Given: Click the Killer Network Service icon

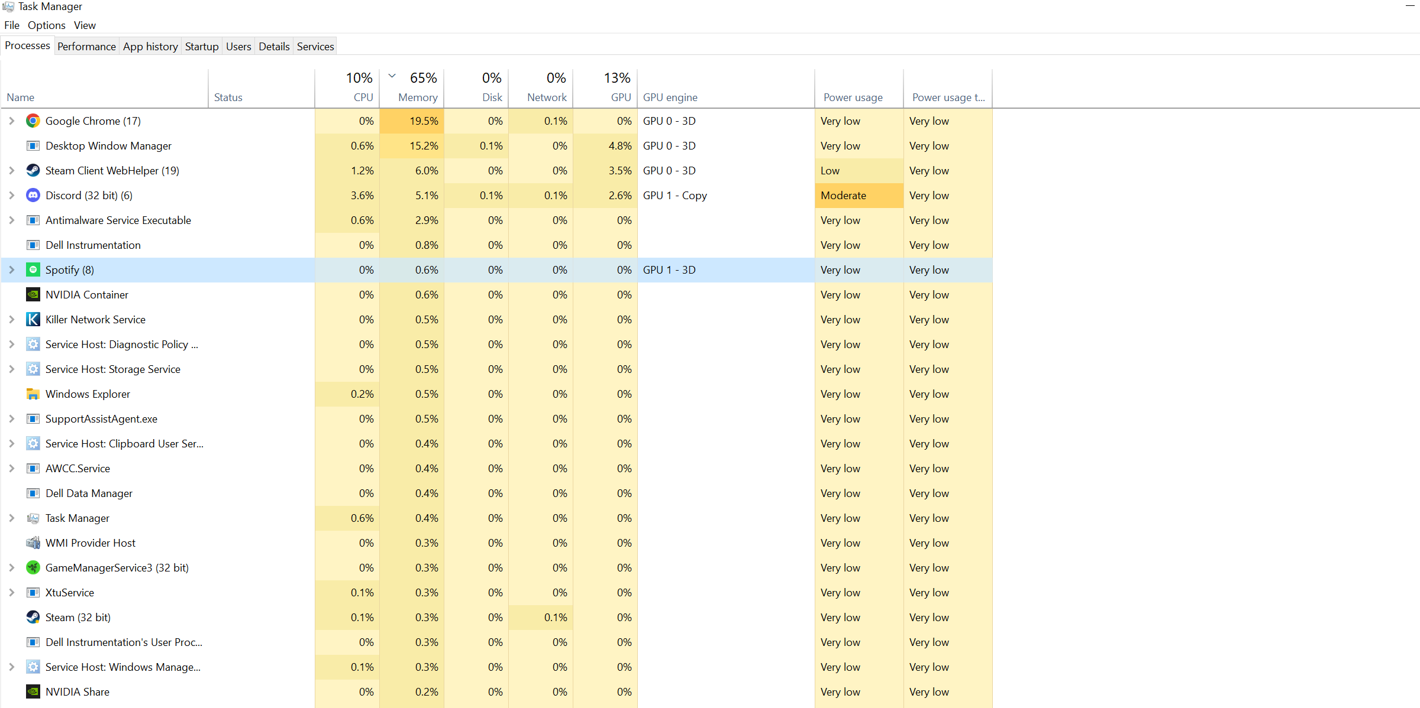Looking at the screenshot, I should click(33, 320).
